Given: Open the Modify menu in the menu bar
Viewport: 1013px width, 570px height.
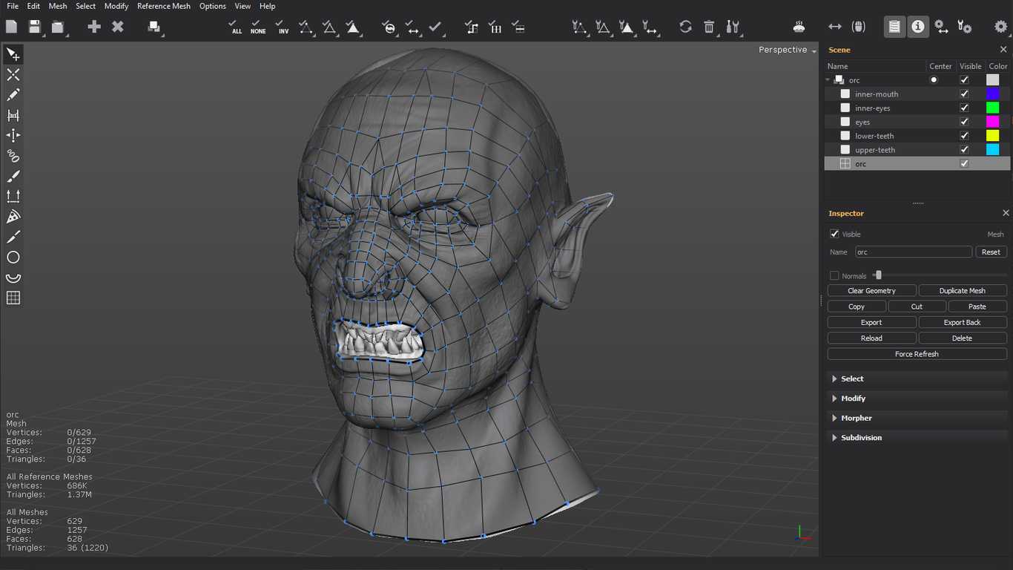Looking at the screenshot, I should point(116,6).
